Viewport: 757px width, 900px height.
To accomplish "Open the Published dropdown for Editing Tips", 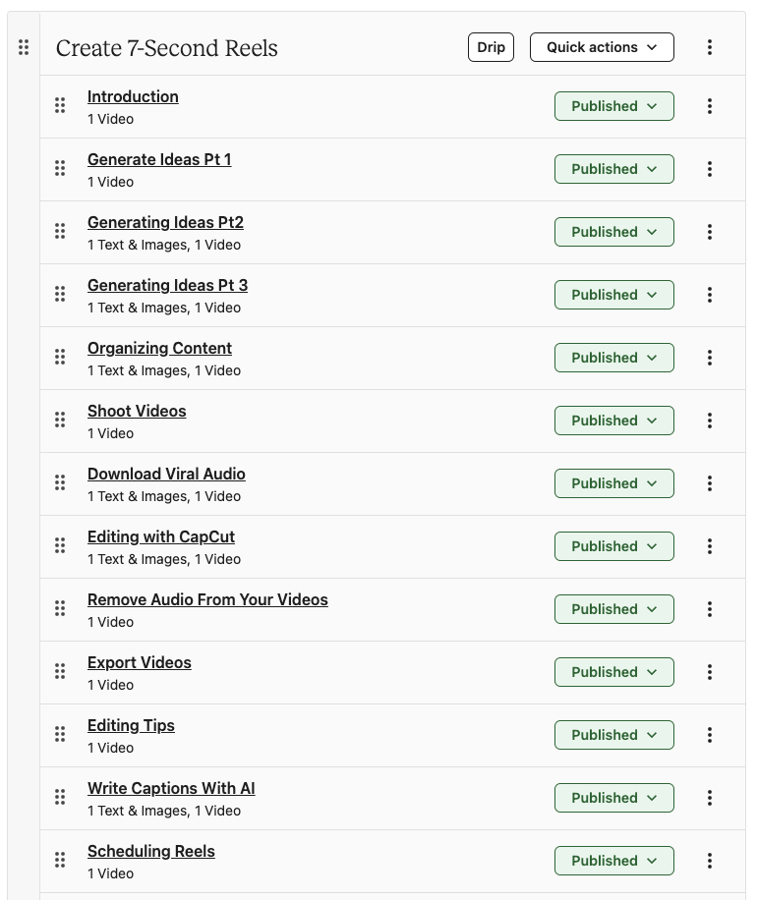I will tap(614, 735).
